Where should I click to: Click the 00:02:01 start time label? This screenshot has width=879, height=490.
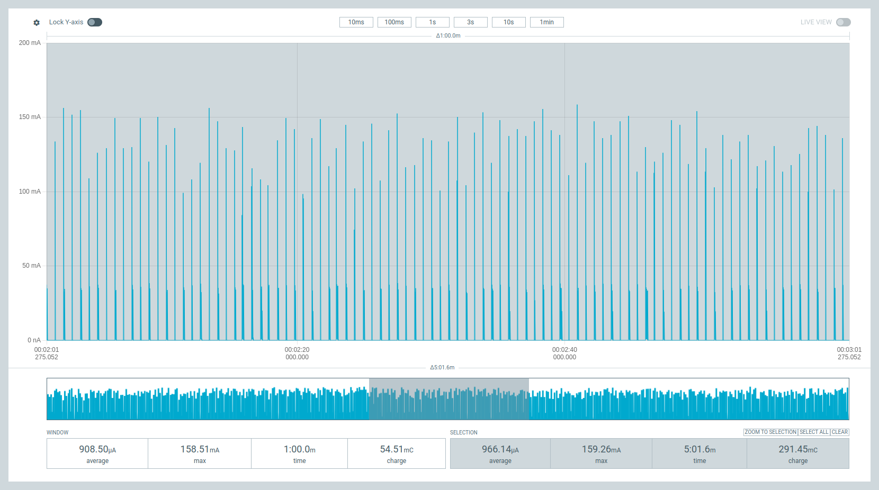pos(47,353)
